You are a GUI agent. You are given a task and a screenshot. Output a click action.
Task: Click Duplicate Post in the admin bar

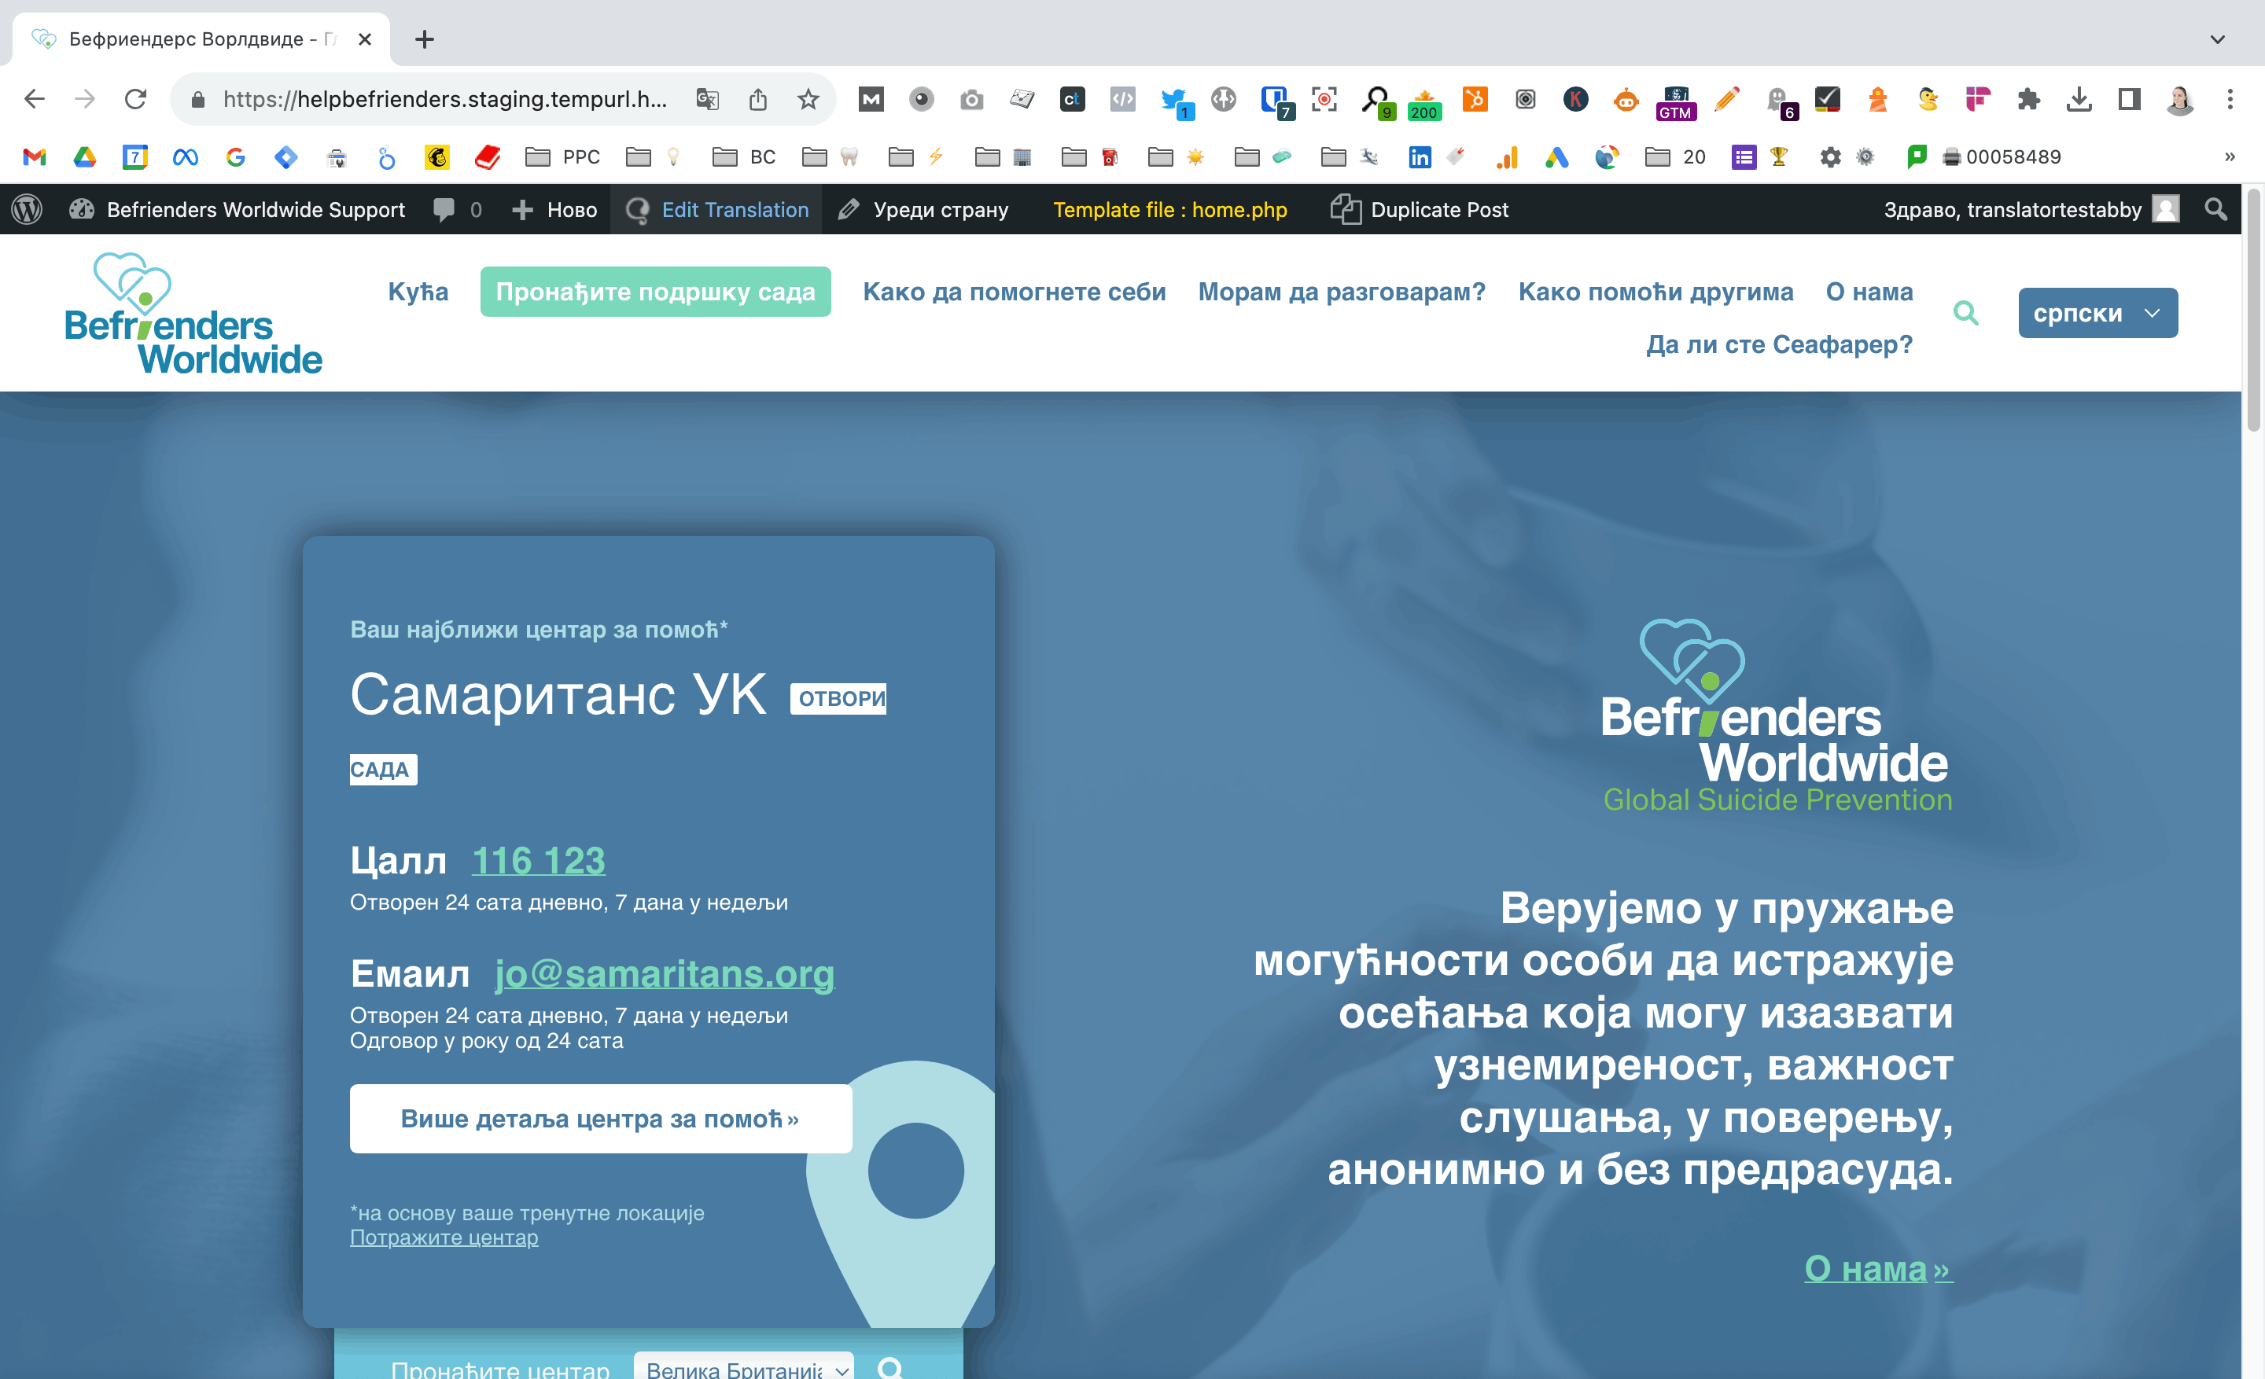(1420, 209)
